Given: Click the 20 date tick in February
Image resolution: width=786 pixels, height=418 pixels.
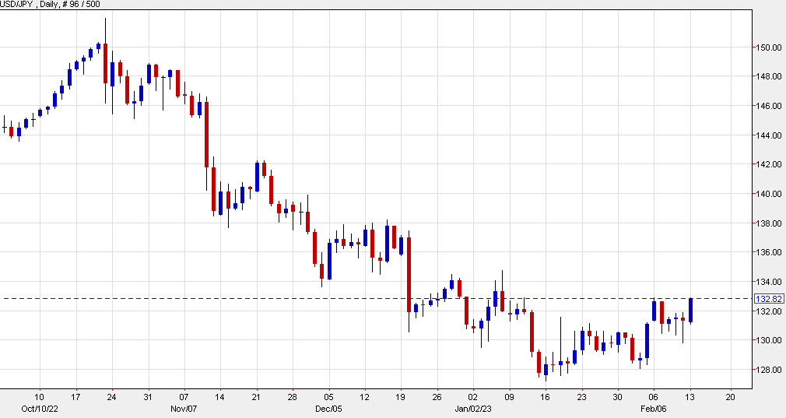Looking at the screenshot, I should tap(731, 397).
